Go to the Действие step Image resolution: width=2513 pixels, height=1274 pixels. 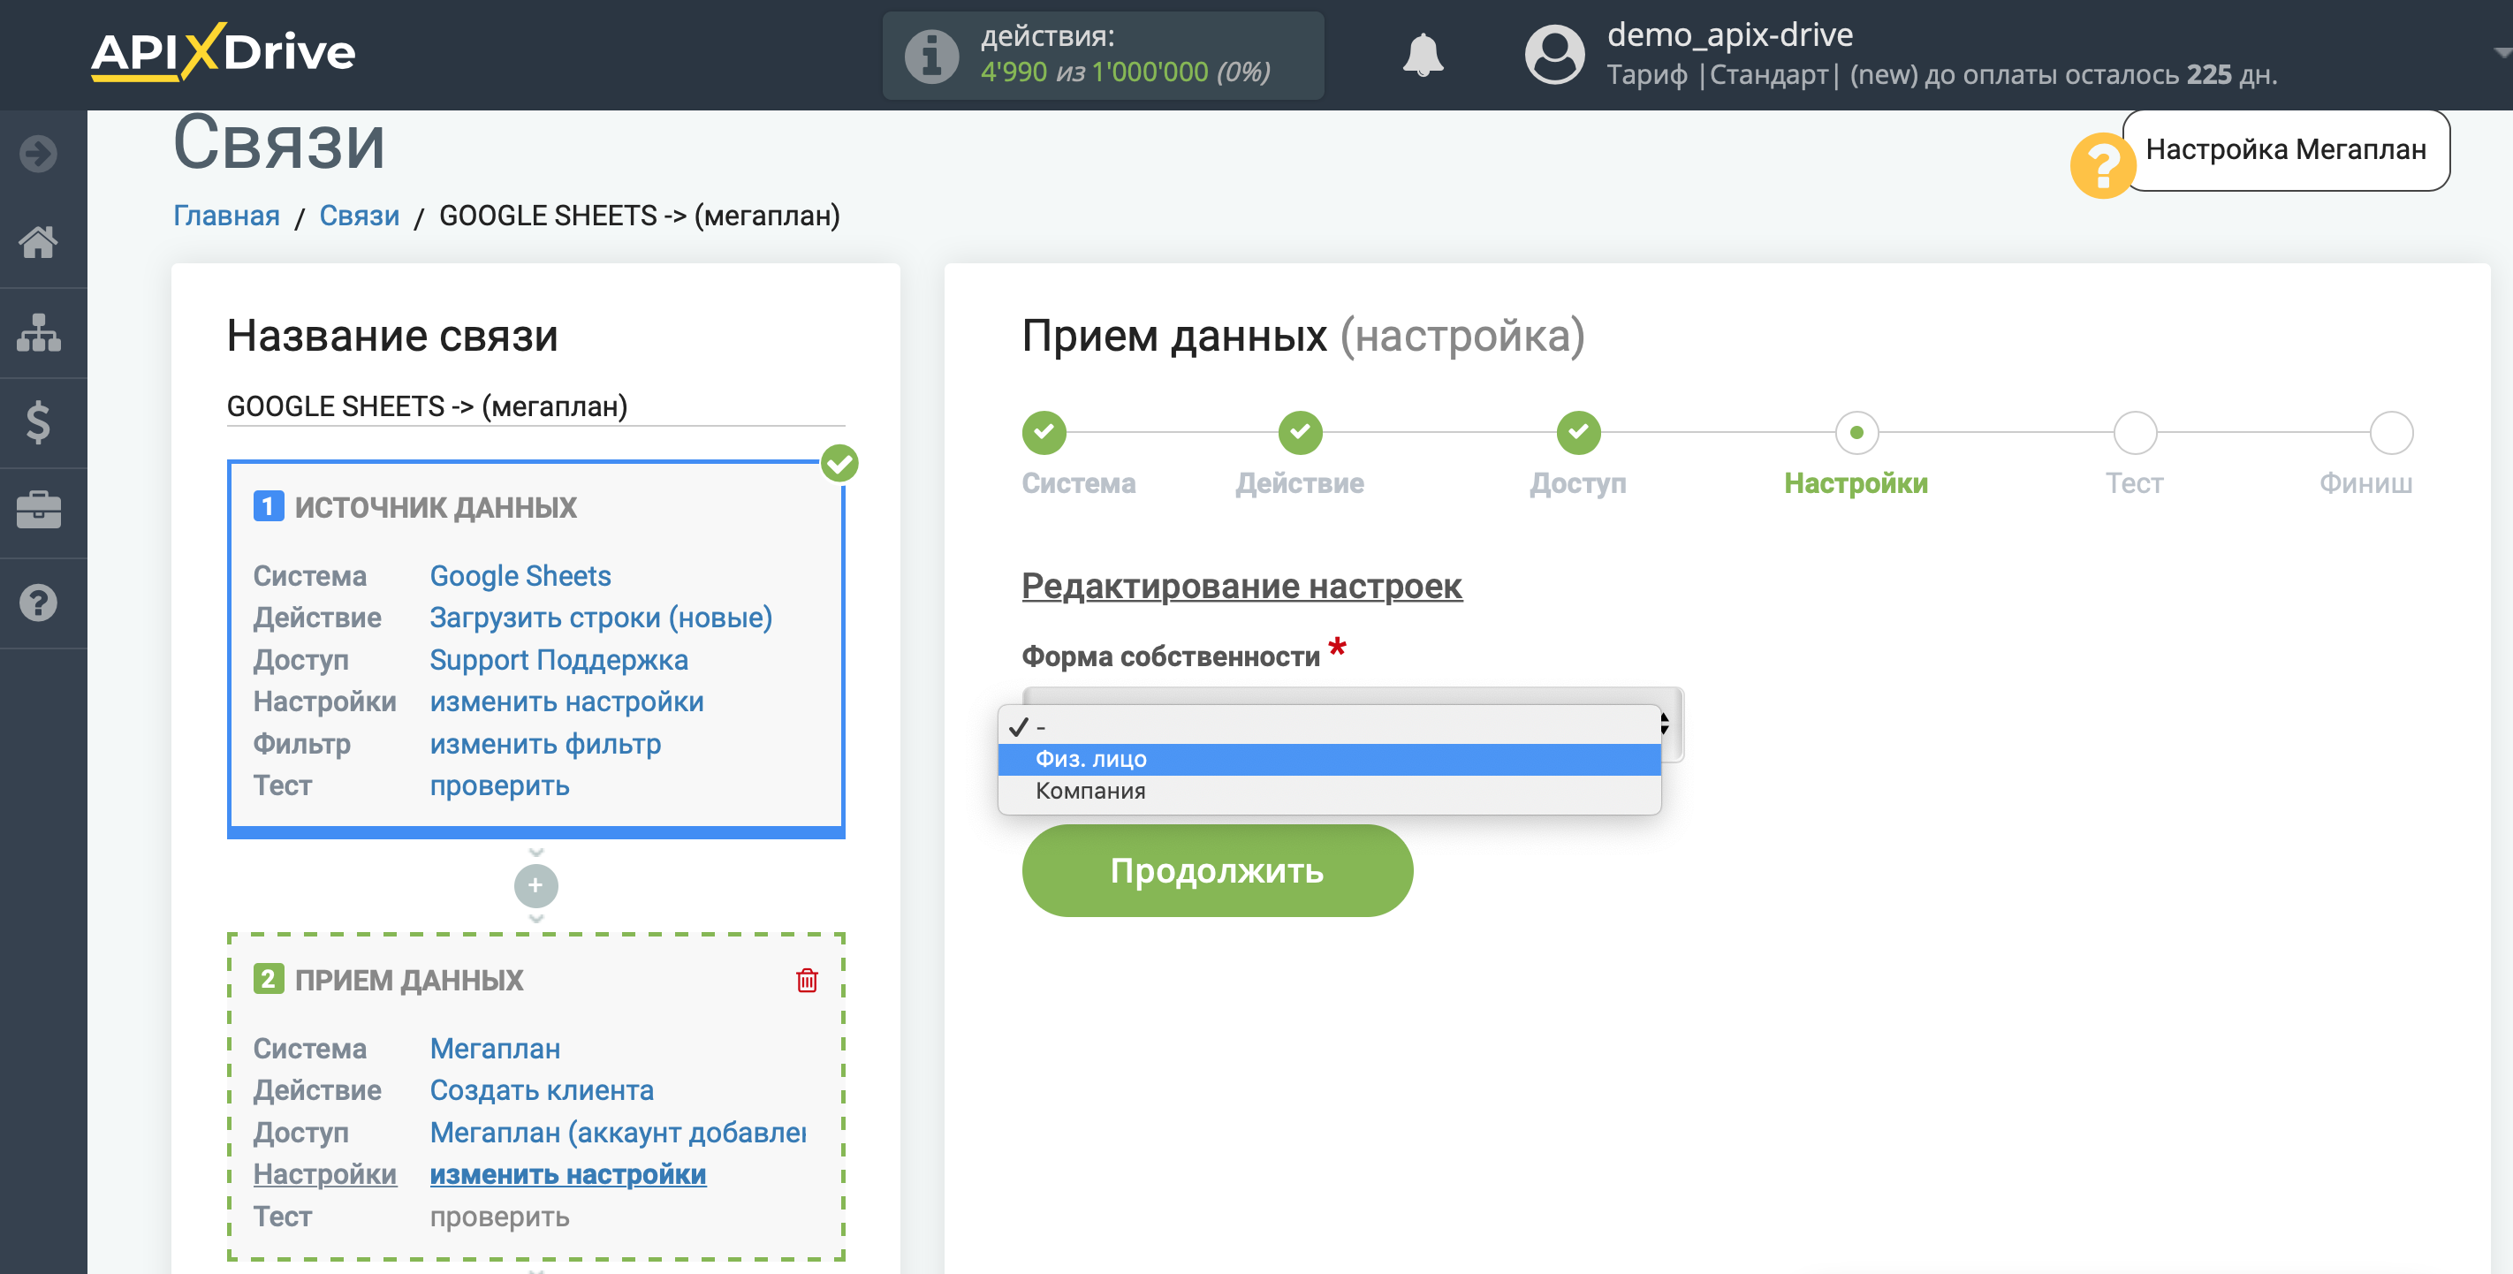point(1300,432)
